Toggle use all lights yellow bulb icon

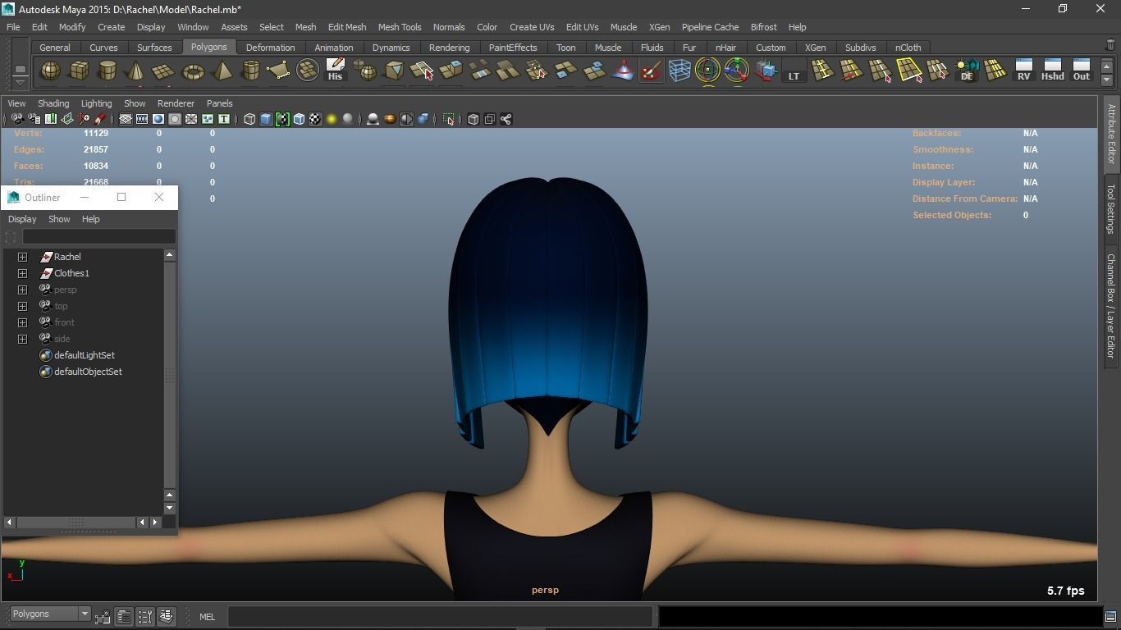click(332, 119)
